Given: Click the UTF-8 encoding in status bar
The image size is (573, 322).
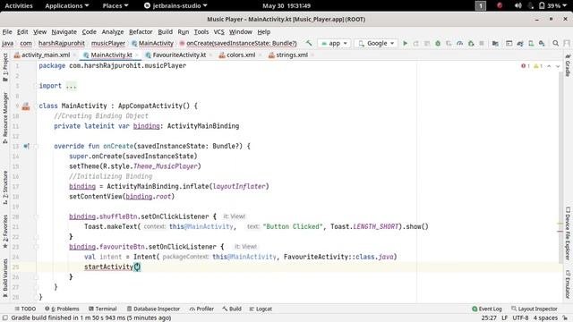Looking at the screenshot, I should 520,318.
